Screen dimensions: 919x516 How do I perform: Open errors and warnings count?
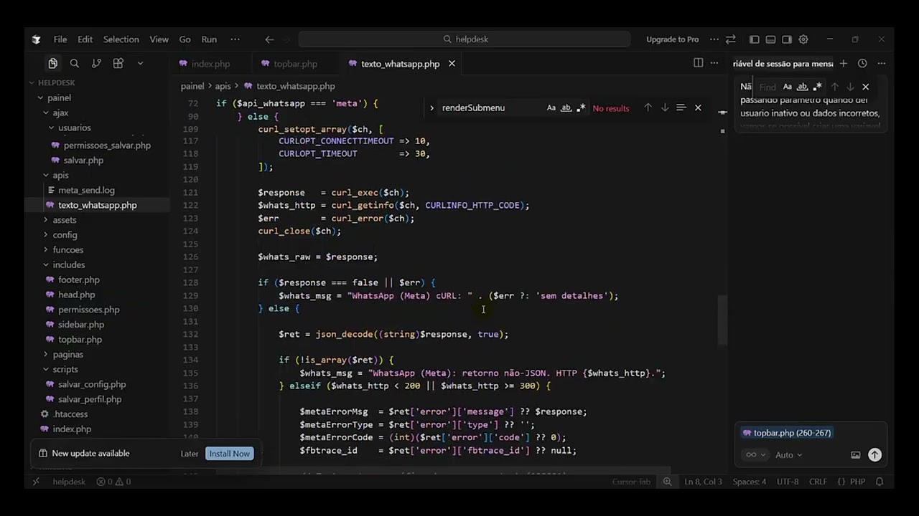(x=113, y=482)
